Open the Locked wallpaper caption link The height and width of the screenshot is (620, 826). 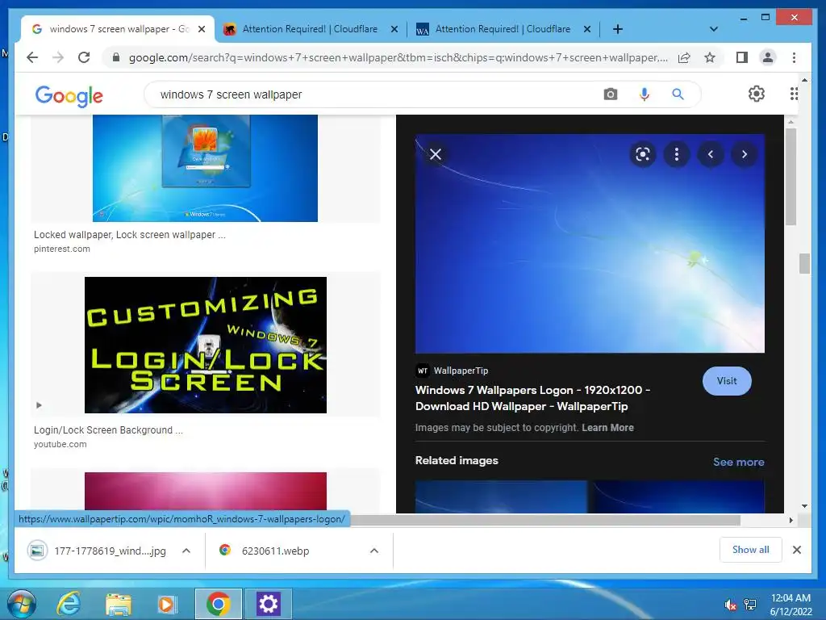pos(130,235)
